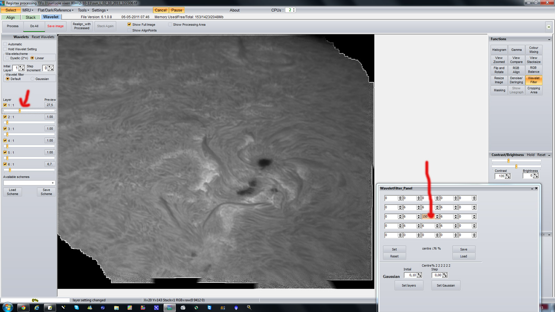Enable Show Processing Area
This screenshot has height=312, width=555.
point(170,25)
